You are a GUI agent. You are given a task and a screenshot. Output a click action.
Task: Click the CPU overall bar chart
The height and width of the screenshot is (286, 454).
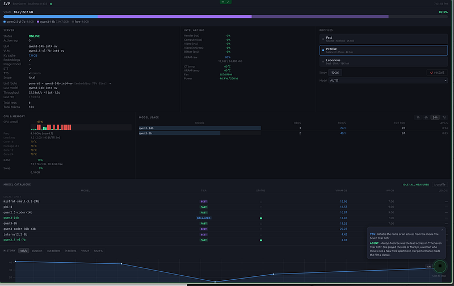tap(81, 127)
